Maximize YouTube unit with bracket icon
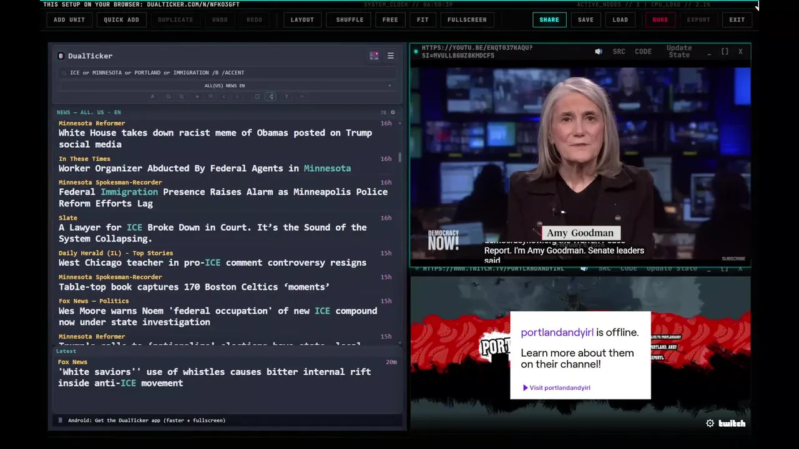The height and width of the screenshot is (449, 799). click(x=725, y=52)
